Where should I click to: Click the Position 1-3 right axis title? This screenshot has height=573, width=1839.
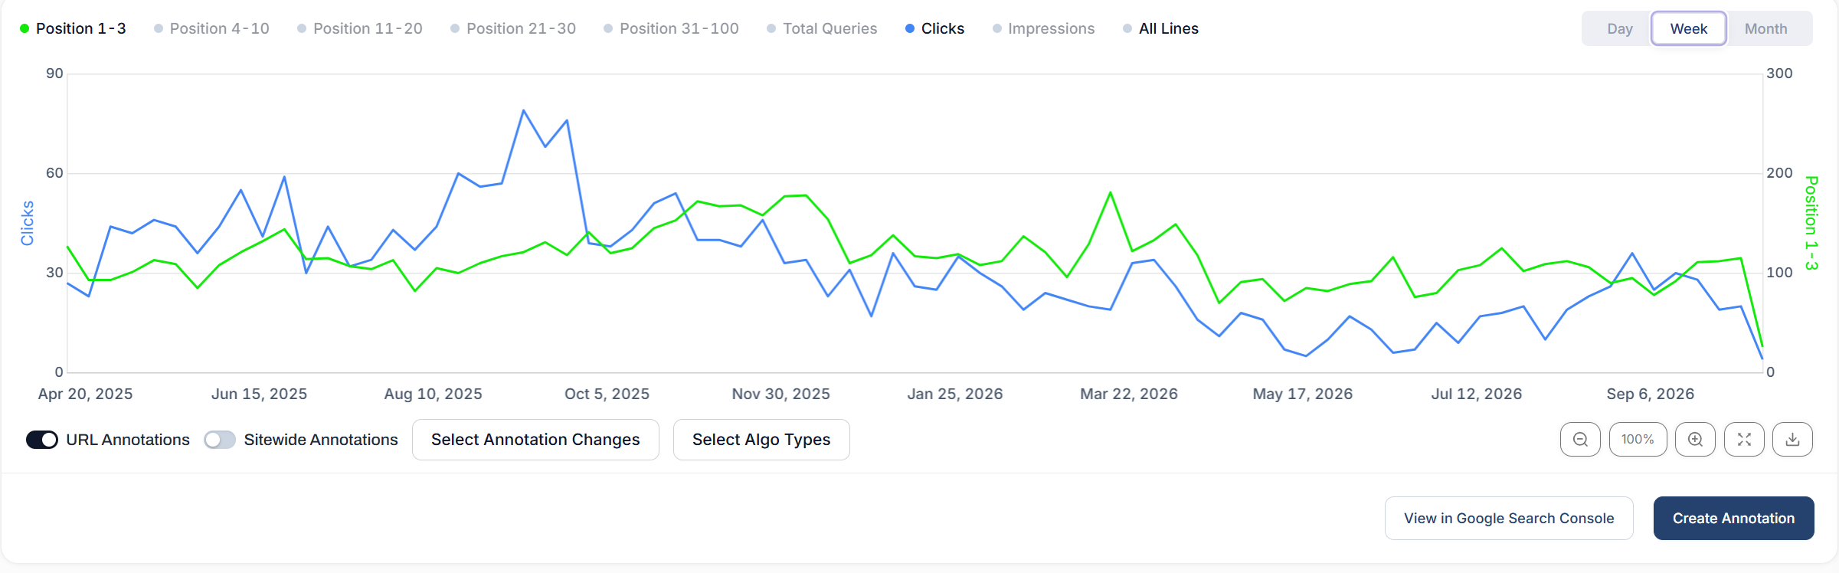[x=1811, y=223]
